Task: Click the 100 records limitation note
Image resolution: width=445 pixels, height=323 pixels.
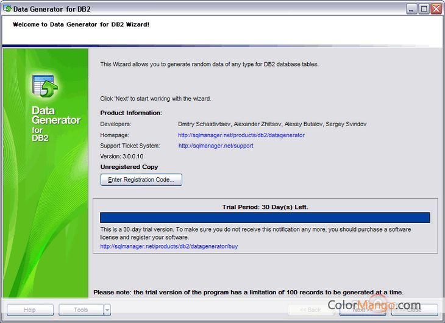Action: pyautogui.click(x=248, y=292)
